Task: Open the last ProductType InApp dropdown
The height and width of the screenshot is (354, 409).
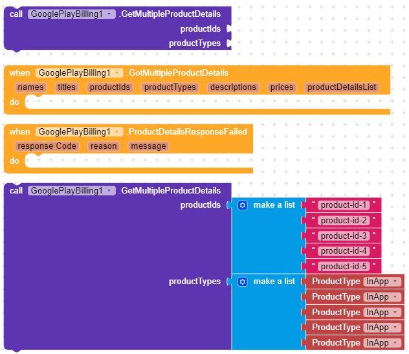Action: (395, 342)
